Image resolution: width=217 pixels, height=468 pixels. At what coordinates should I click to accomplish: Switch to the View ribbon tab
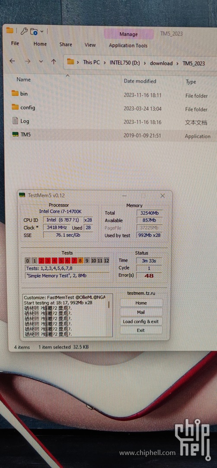[90, 45]
